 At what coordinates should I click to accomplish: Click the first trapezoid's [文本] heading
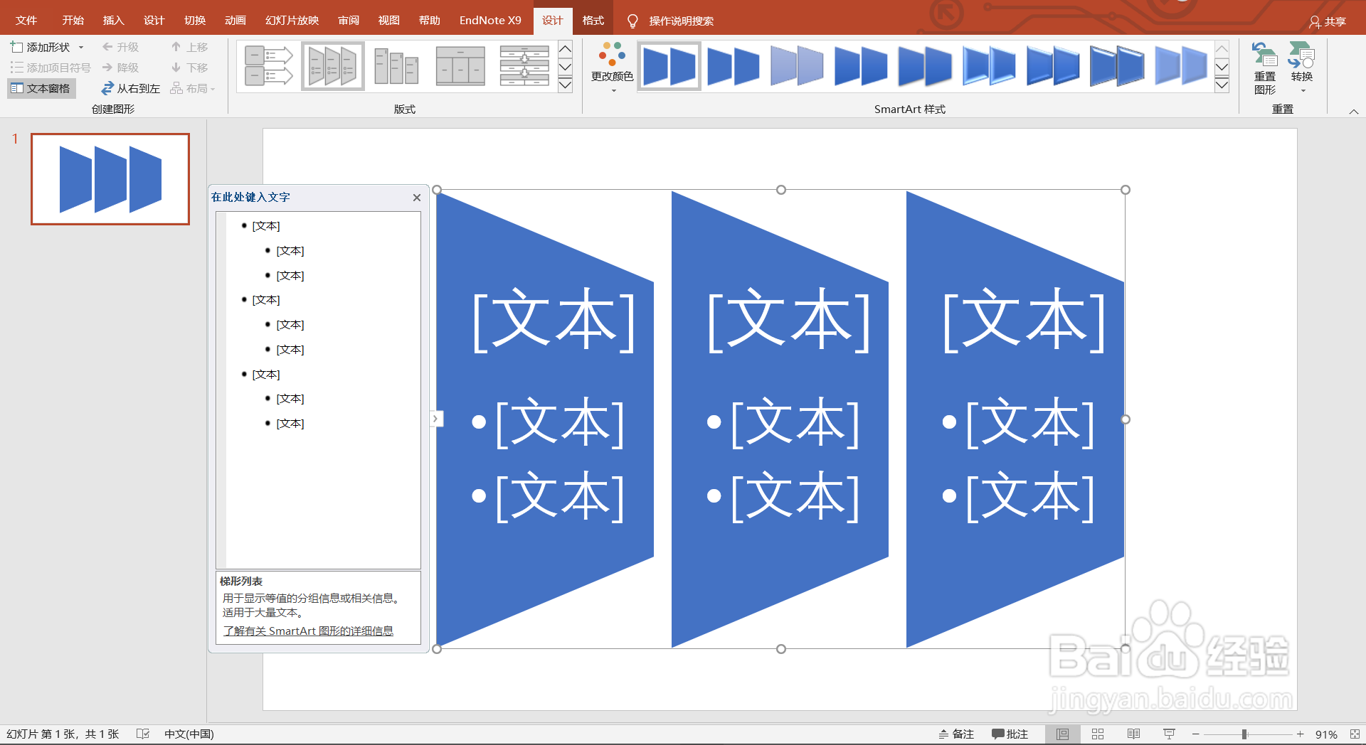coord(554,320)
